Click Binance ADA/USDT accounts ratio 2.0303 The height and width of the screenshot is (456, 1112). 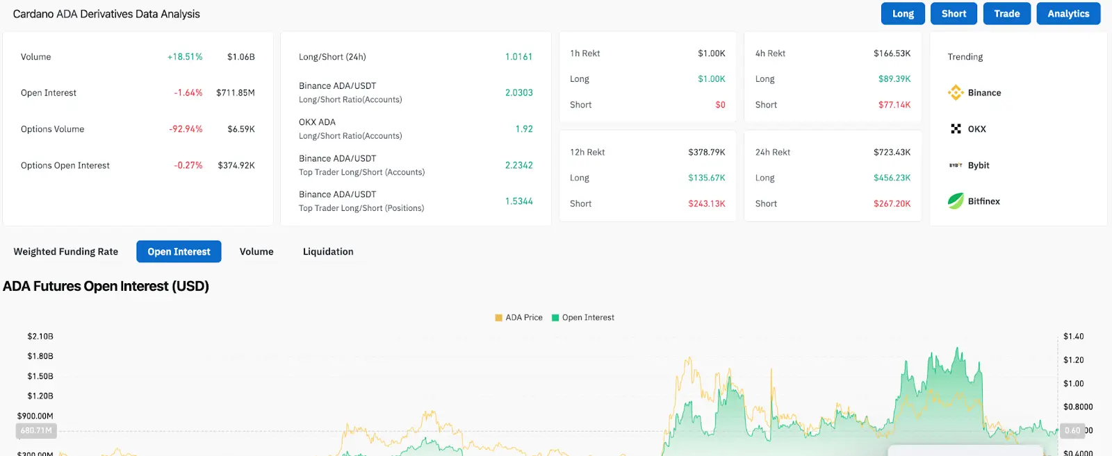point(519,93)
